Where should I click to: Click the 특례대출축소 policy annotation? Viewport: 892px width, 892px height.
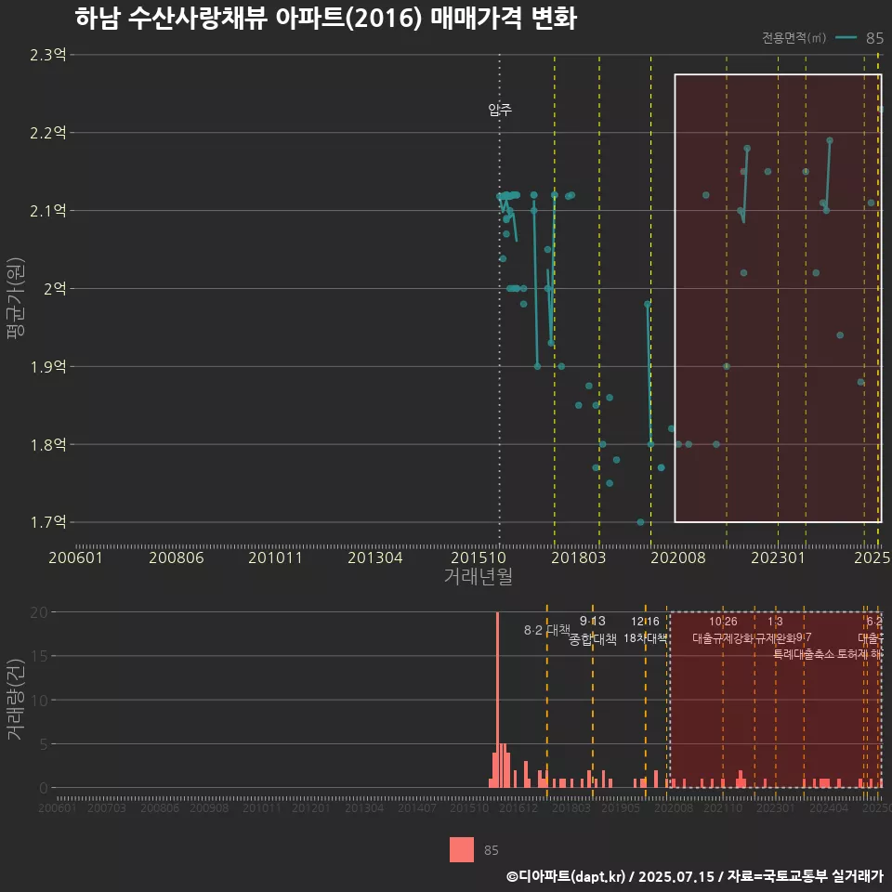(804, 654)
